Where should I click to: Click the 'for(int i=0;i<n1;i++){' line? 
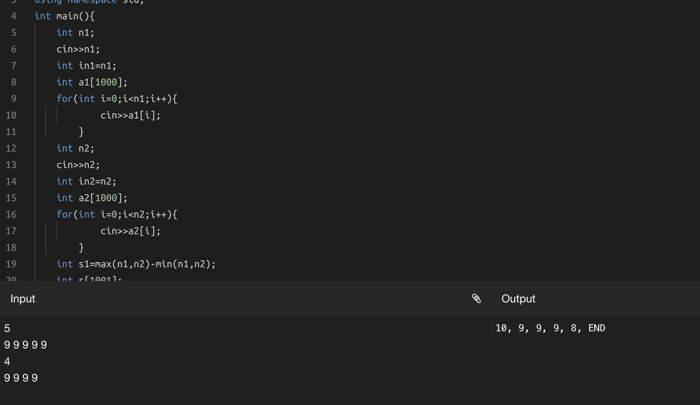117,99
